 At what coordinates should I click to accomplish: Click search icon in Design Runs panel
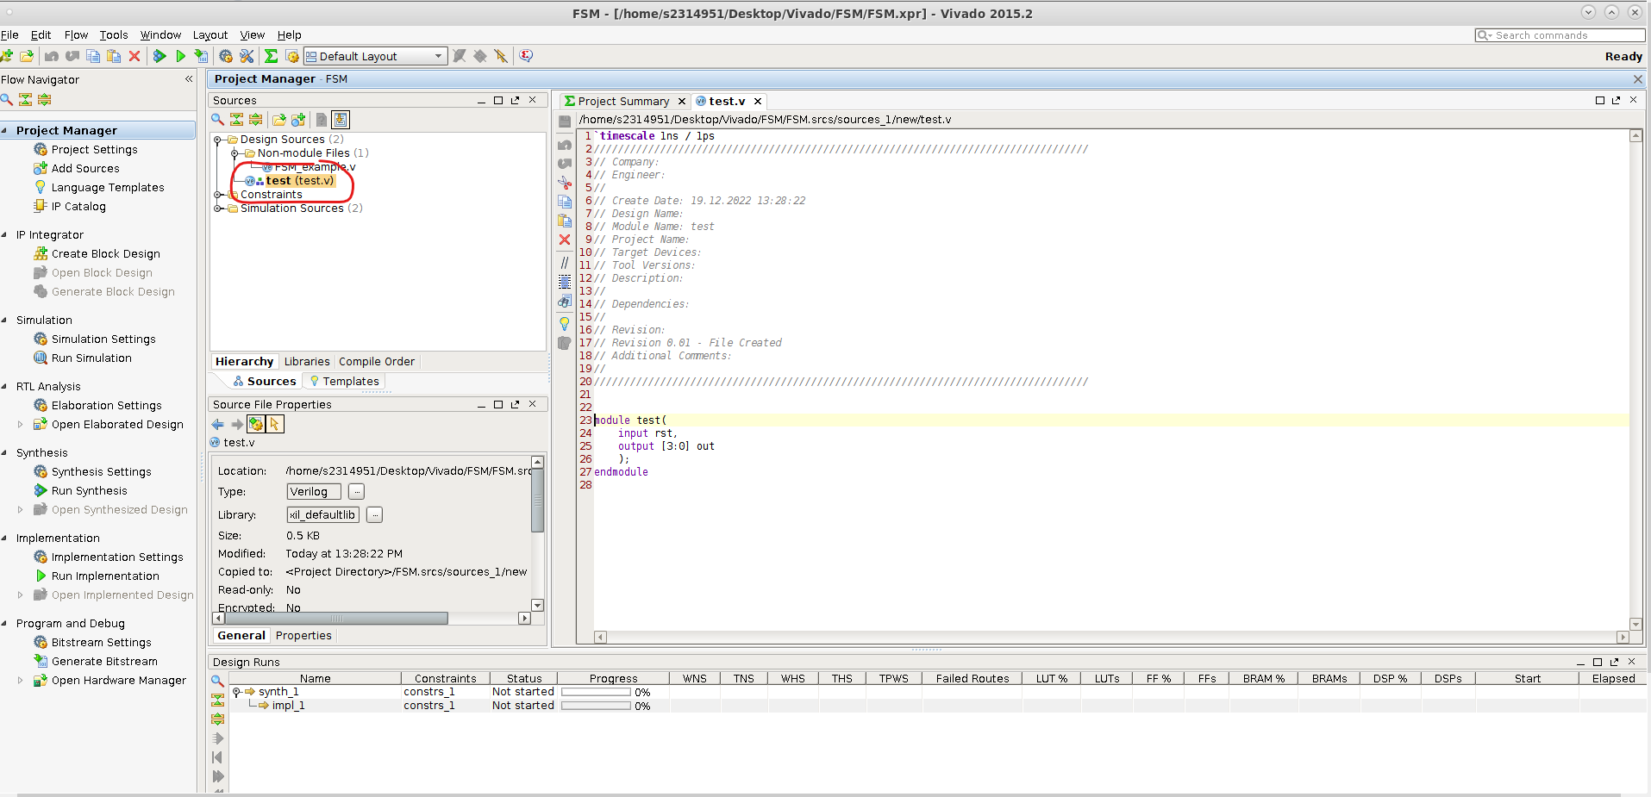coord(217,681)
